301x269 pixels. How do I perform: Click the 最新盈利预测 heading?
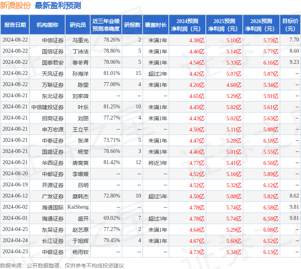tap(58, 5)
